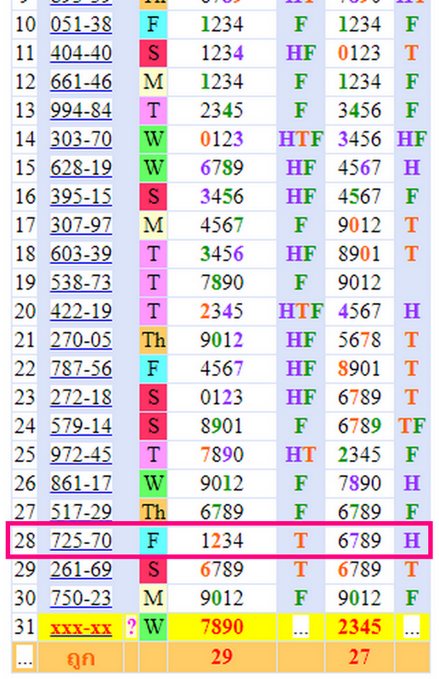Click the red 7890 prediction in row 31

(x=222, y=626)
